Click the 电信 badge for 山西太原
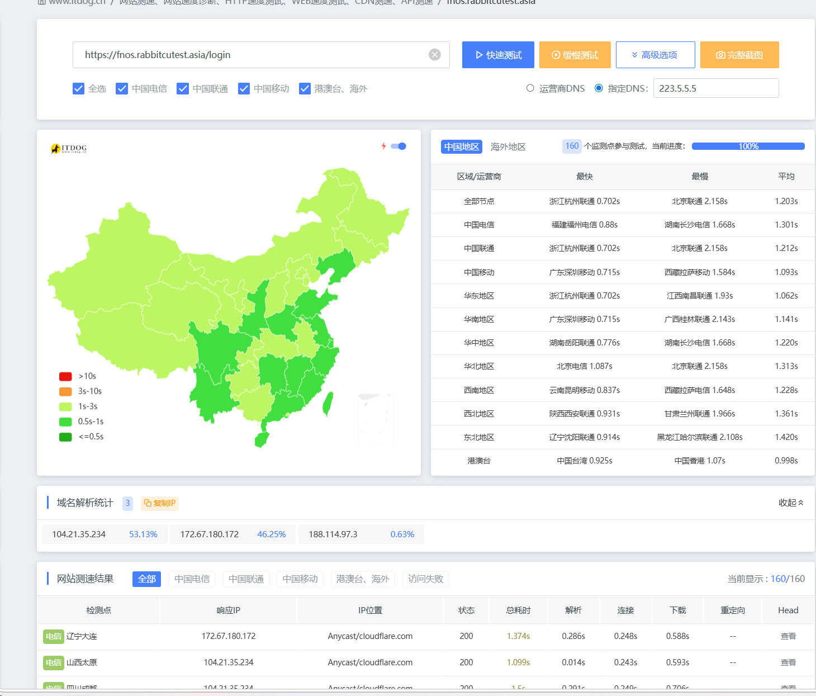Image resolution: width=816 pixels, height=696 pixels. 54,662
